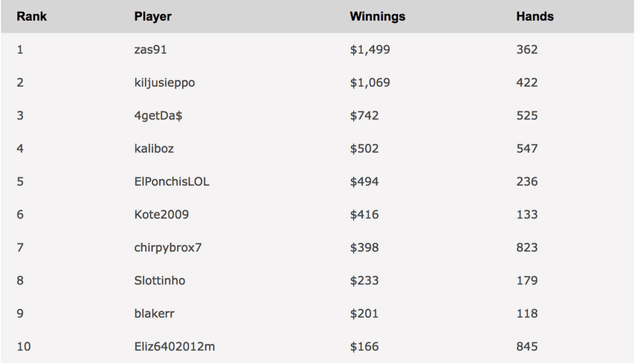This screenshot has width=635, height=364.
Task: Click the 823 hands value
Action: coord(527,247)
